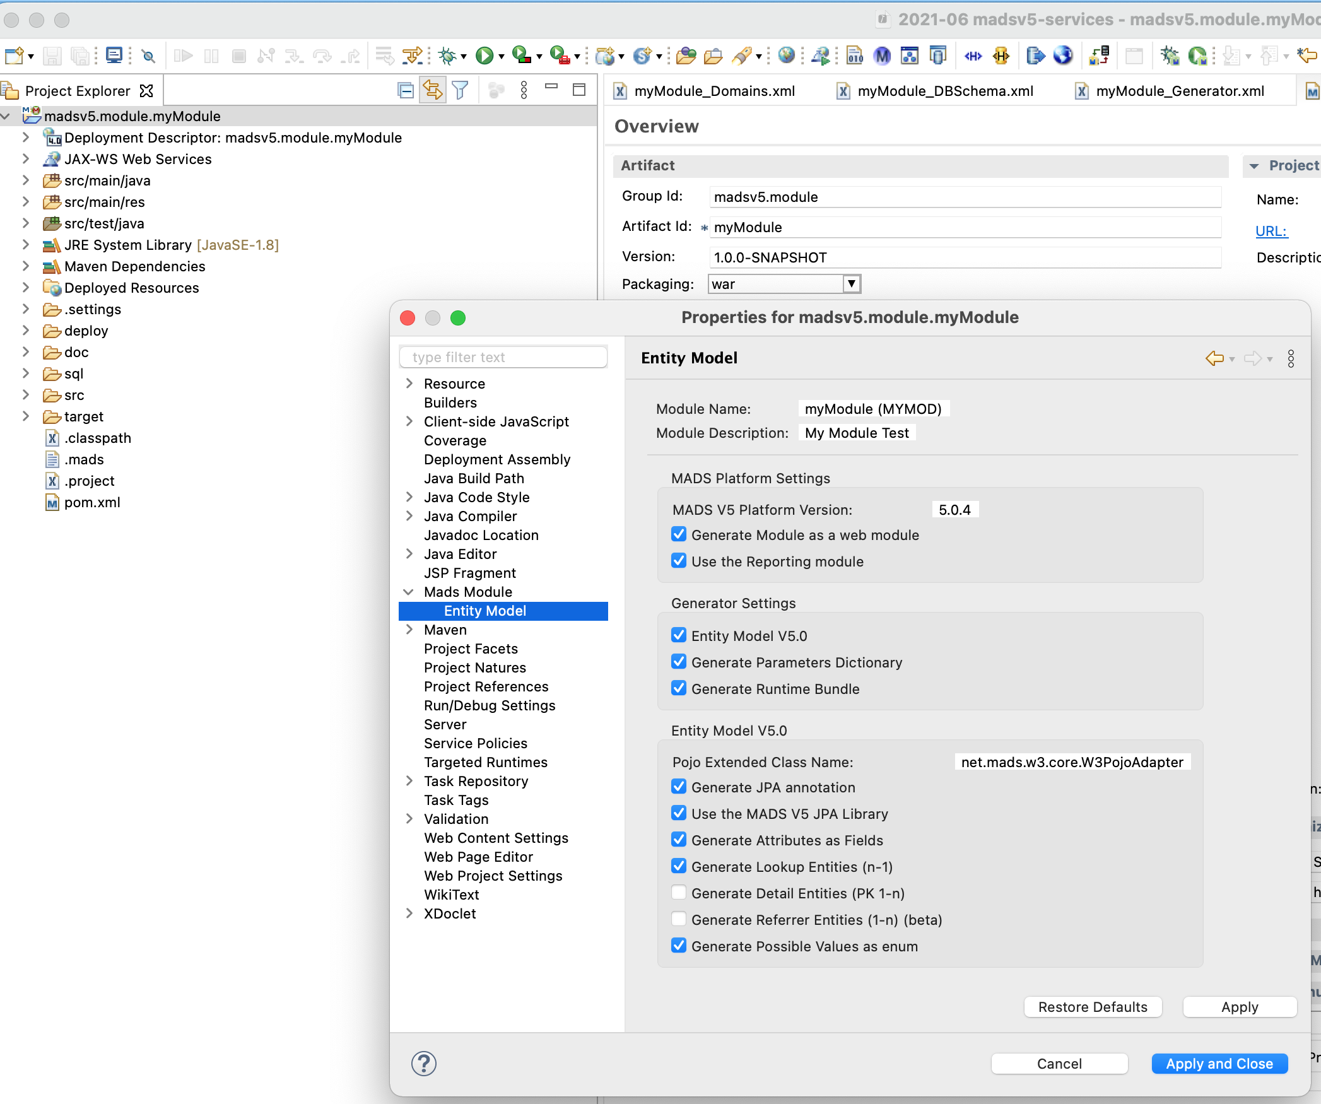The height and width of the screenshot is (1104, 1321).
Task: Click the back arrow in Entity Model header
Action: click(1214, 358)
